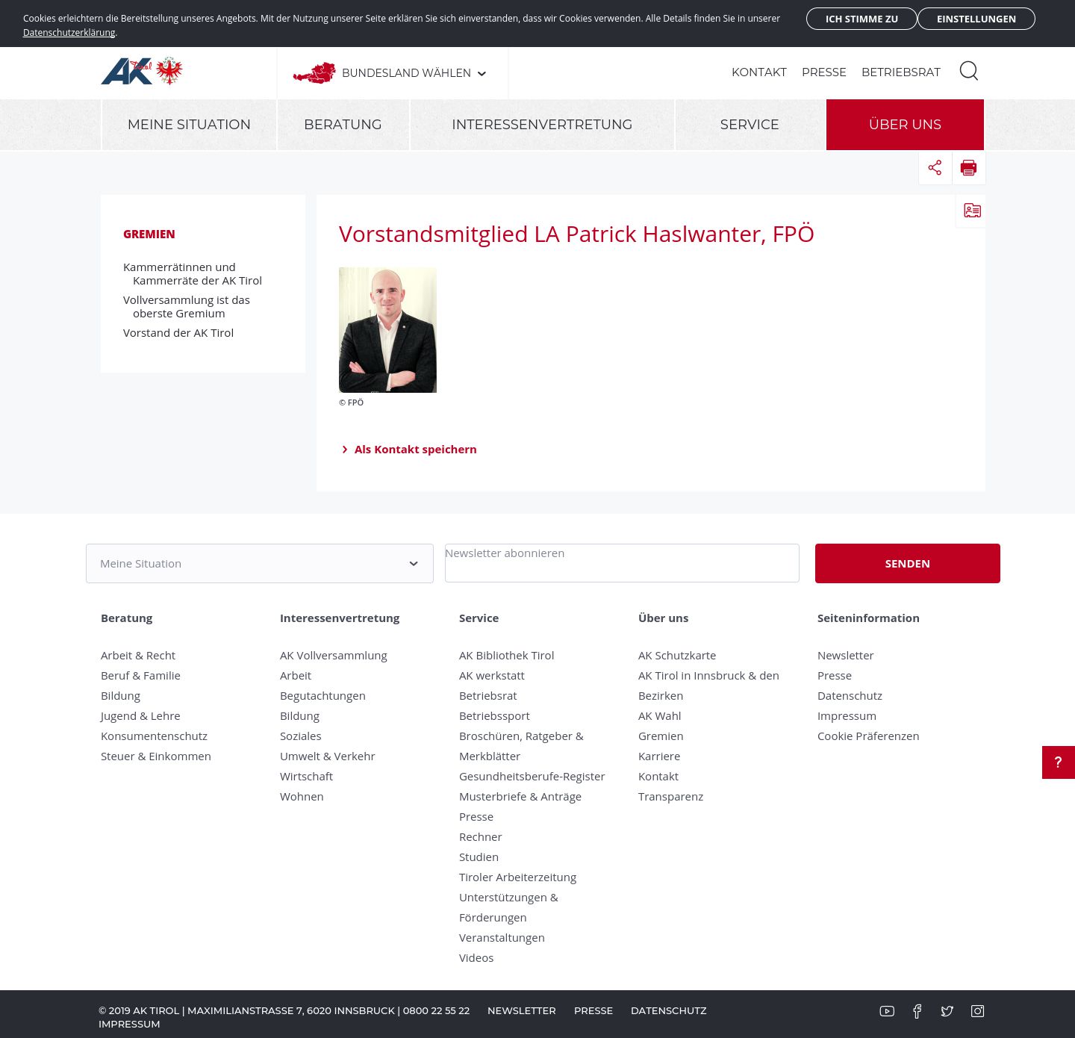This screenshot has width=1075, height=1038.
Task: Open the Interessenvertretung main menu
Action: [x=542, y=125]
